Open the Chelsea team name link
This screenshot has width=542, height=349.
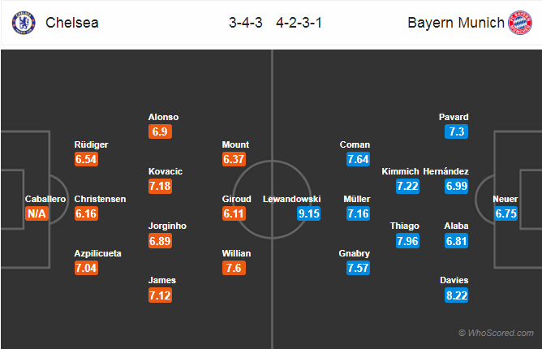72,23
